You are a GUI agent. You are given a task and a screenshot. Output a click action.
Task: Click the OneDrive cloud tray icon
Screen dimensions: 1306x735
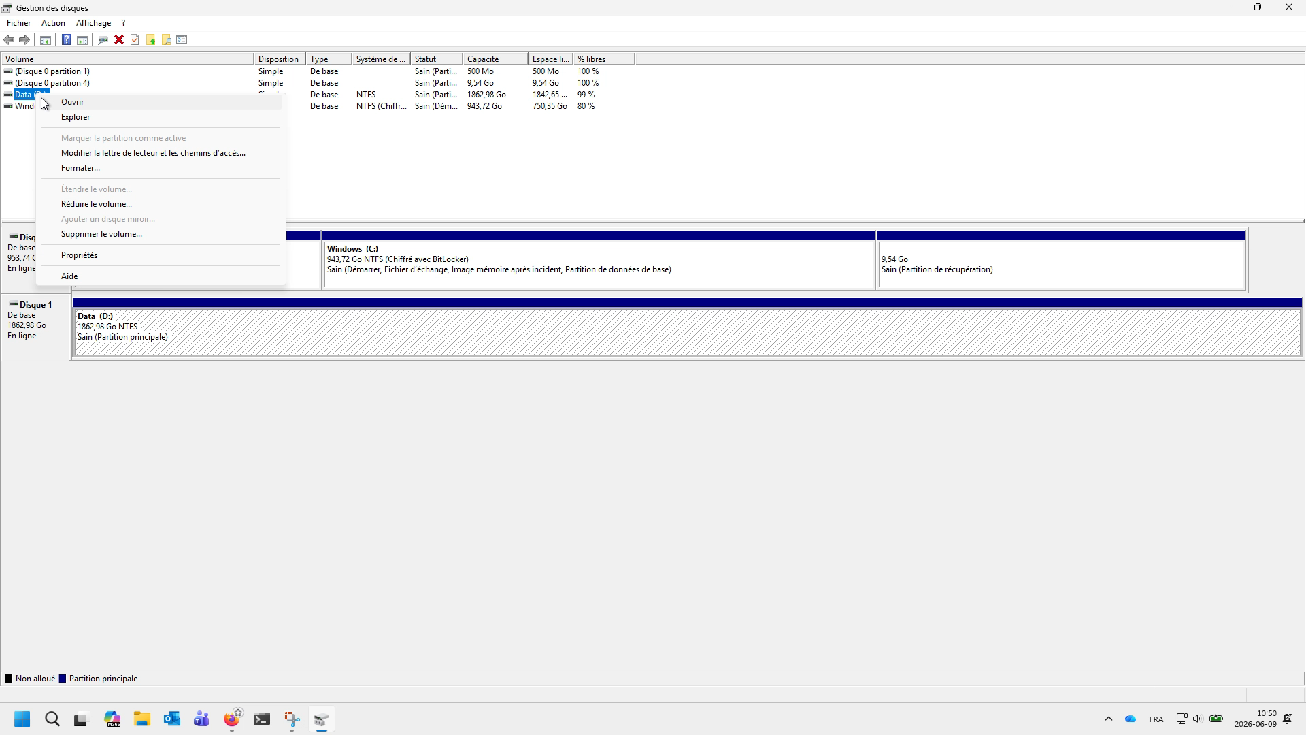pyautogui.click(x=1131, y=719)
